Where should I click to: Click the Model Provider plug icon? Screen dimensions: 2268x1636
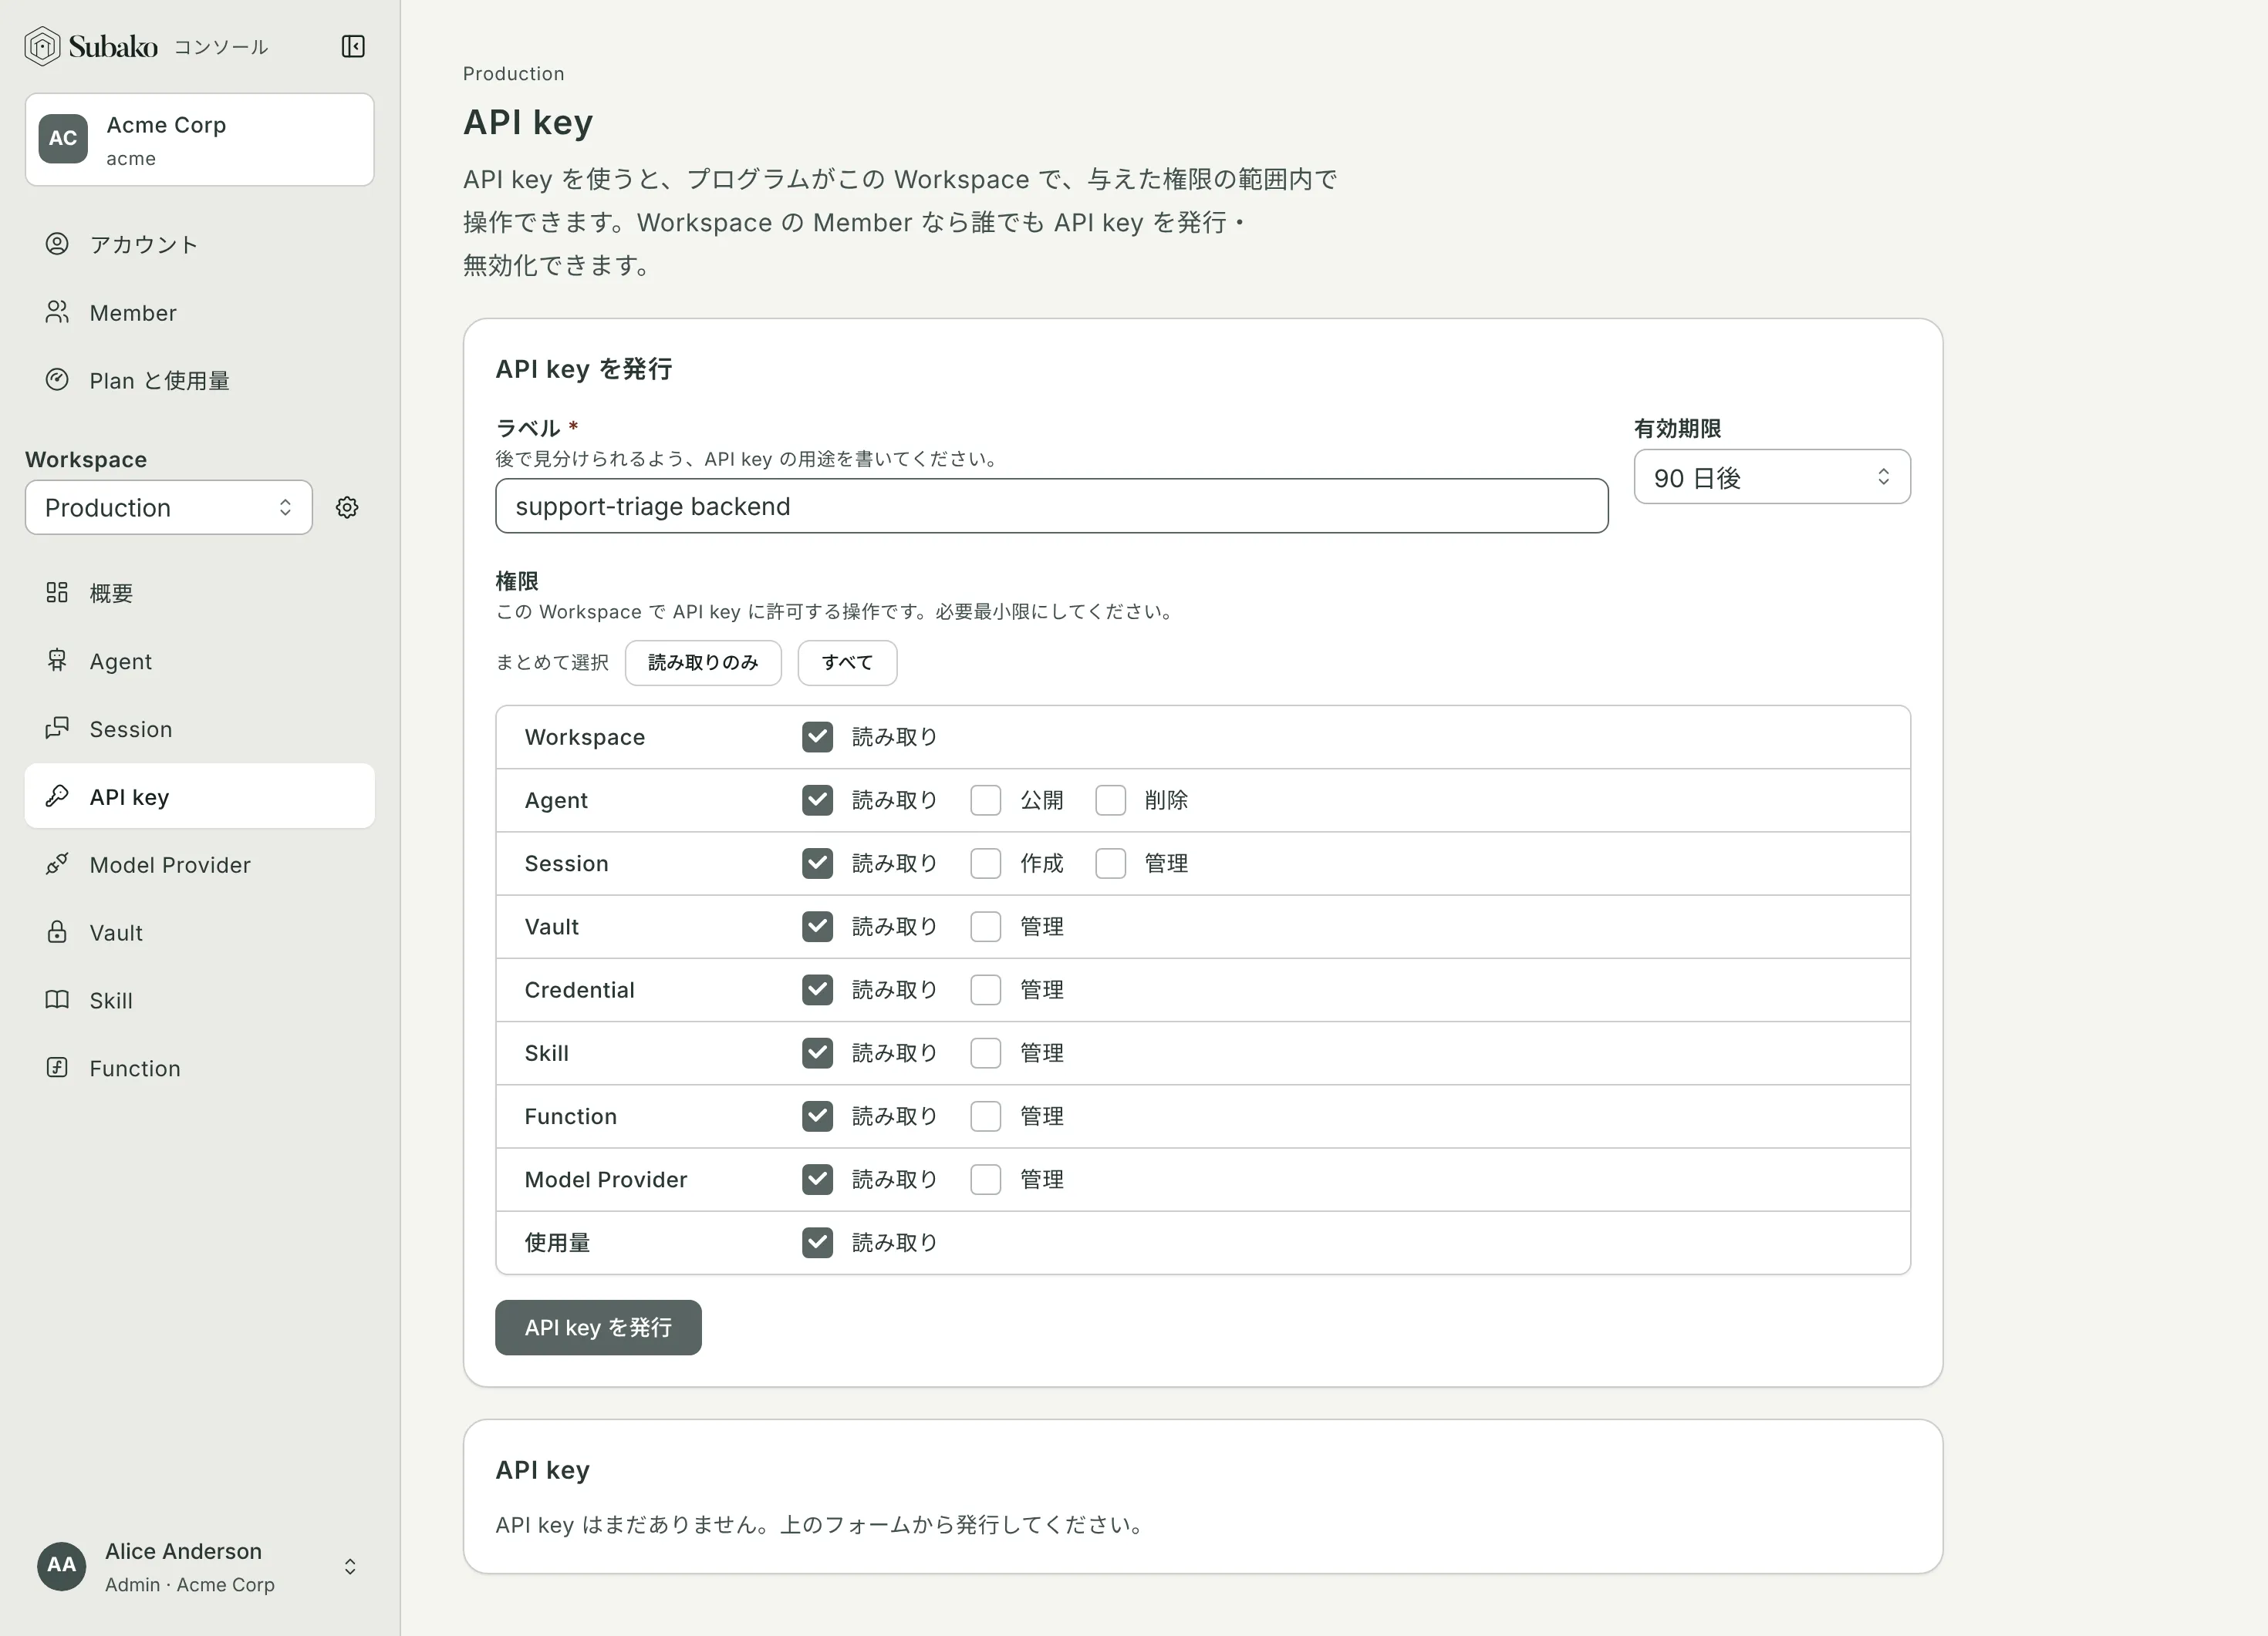[x=57, y=864]
